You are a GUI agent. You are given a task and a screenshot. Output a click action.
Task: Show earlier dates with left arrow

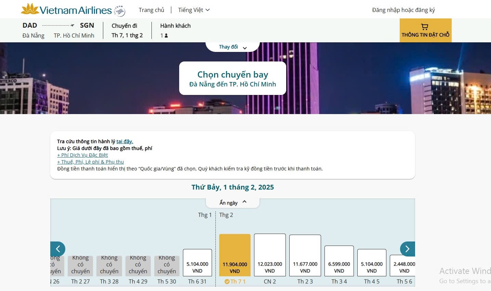pyautogui.click(x=58, y=249)
